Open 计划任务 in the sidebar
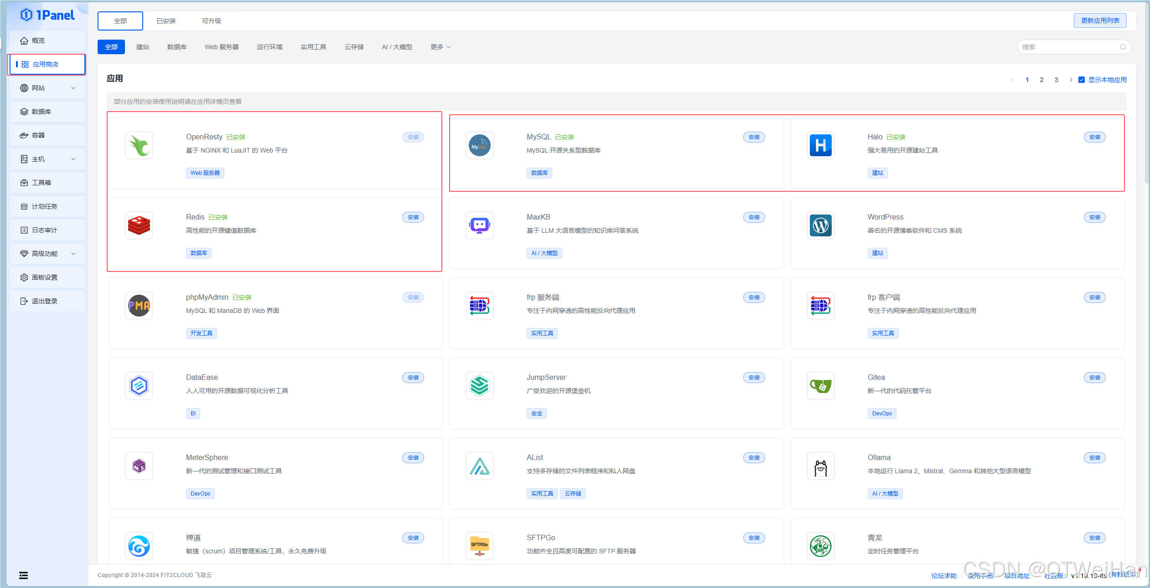This screenshot has width=1150, height=588. (x=47, y=206)
